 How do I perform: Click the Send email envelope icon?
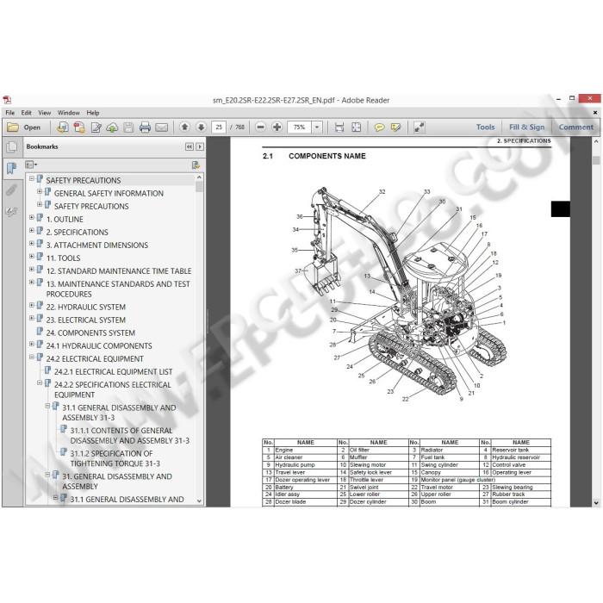pos(162,127)
